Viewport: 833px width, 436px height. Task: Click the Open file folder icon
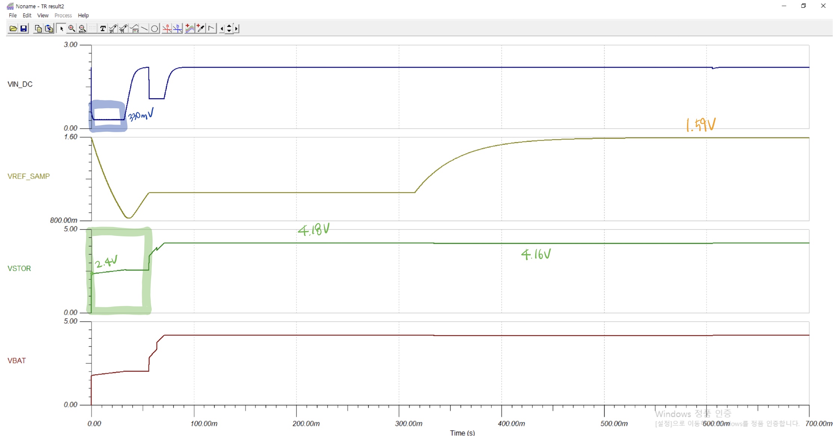coord(13,28)
